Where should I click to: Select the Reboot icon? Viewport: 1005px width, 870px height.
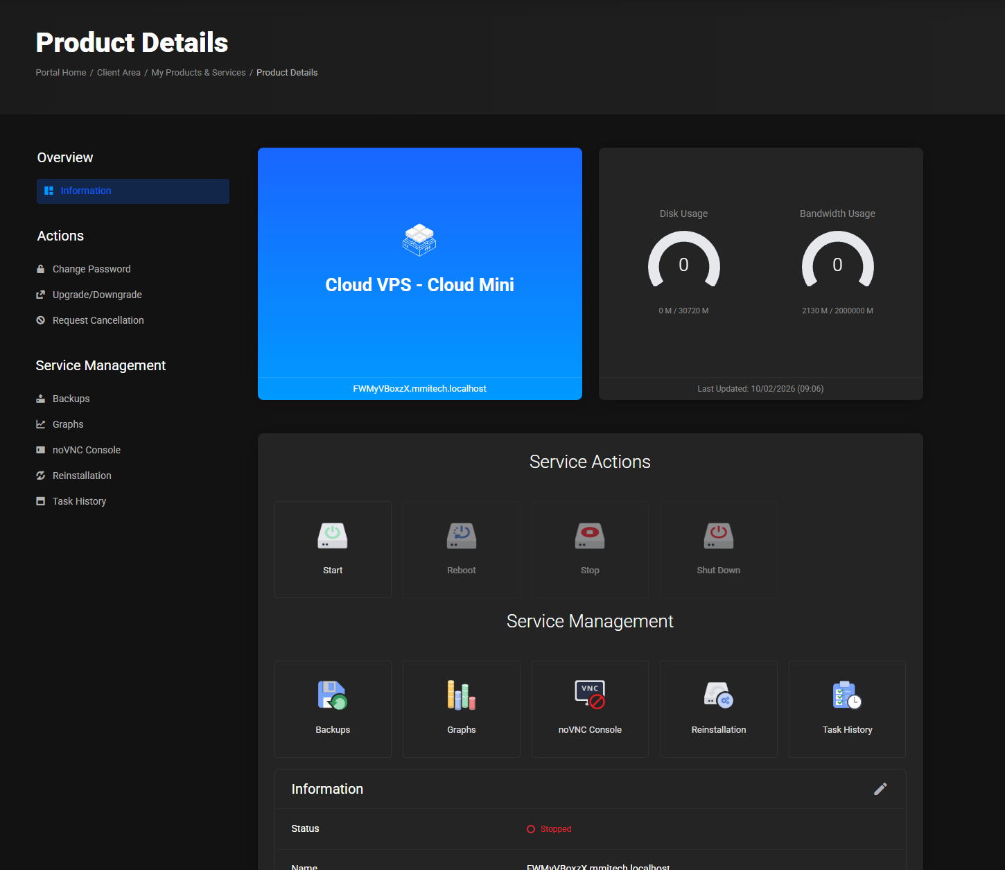[461, 536]
